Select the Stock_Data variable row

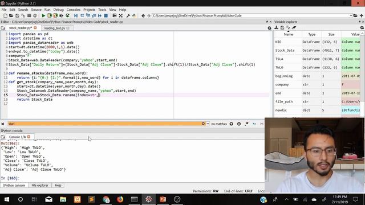click(317, 51)
